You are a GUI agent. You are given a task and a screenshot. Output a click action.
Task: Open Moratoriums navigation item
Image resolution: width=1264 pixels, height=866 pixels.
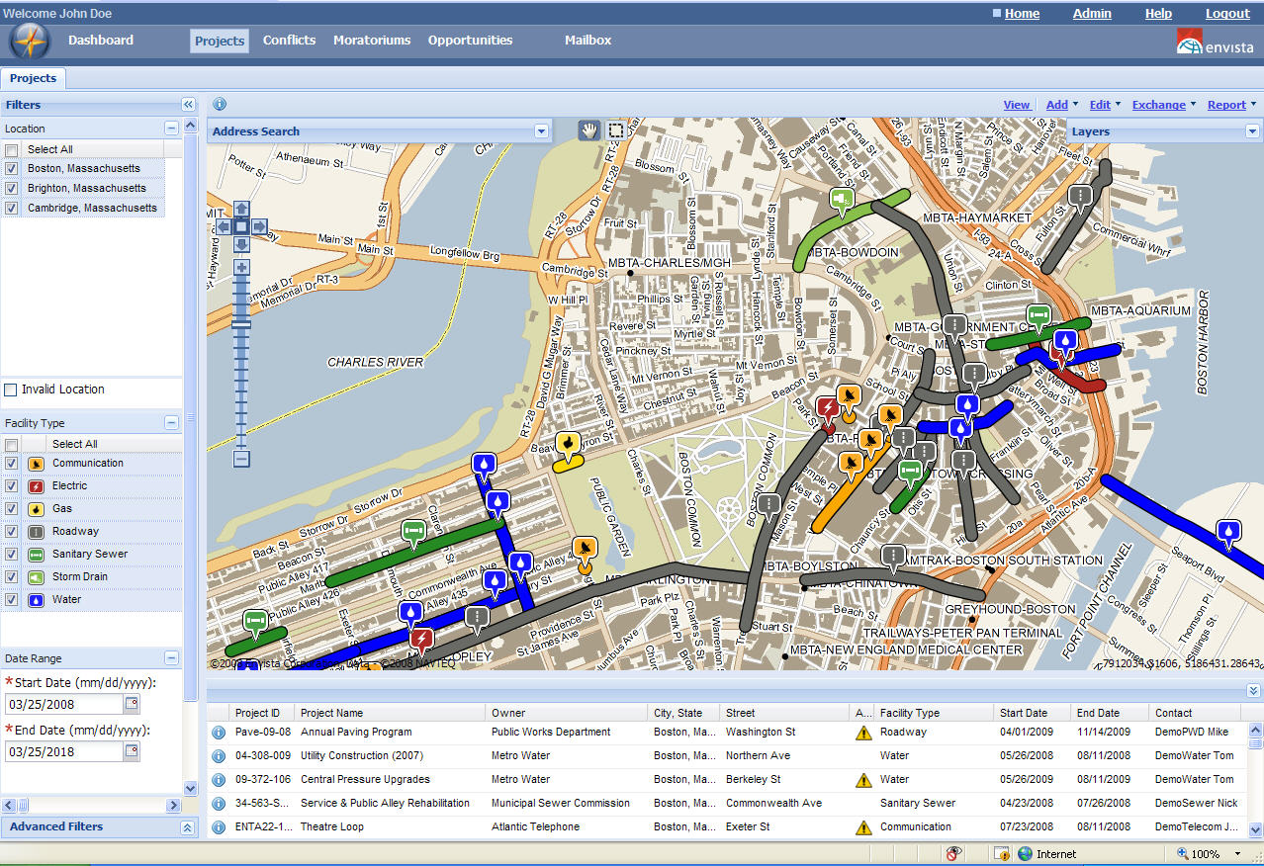(372, 41)
